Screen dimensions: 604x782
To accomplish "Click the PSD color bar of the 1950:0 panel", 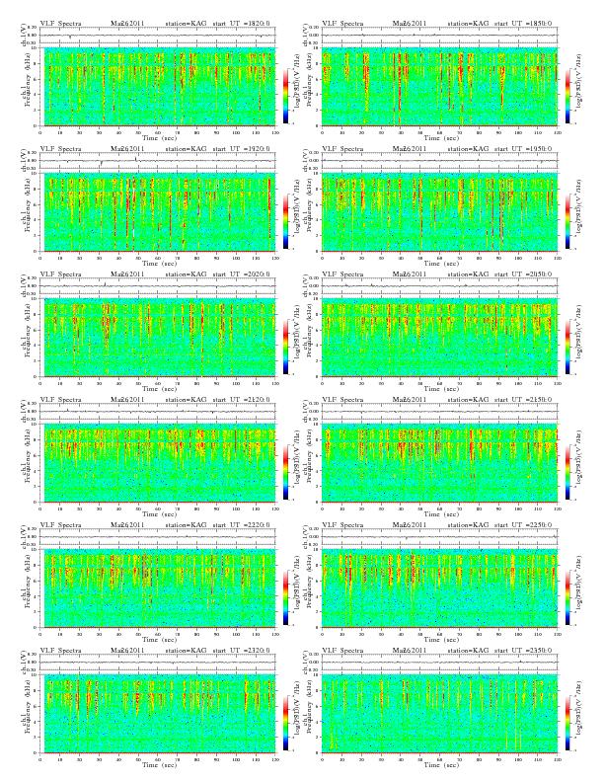I will pos(568,221).
